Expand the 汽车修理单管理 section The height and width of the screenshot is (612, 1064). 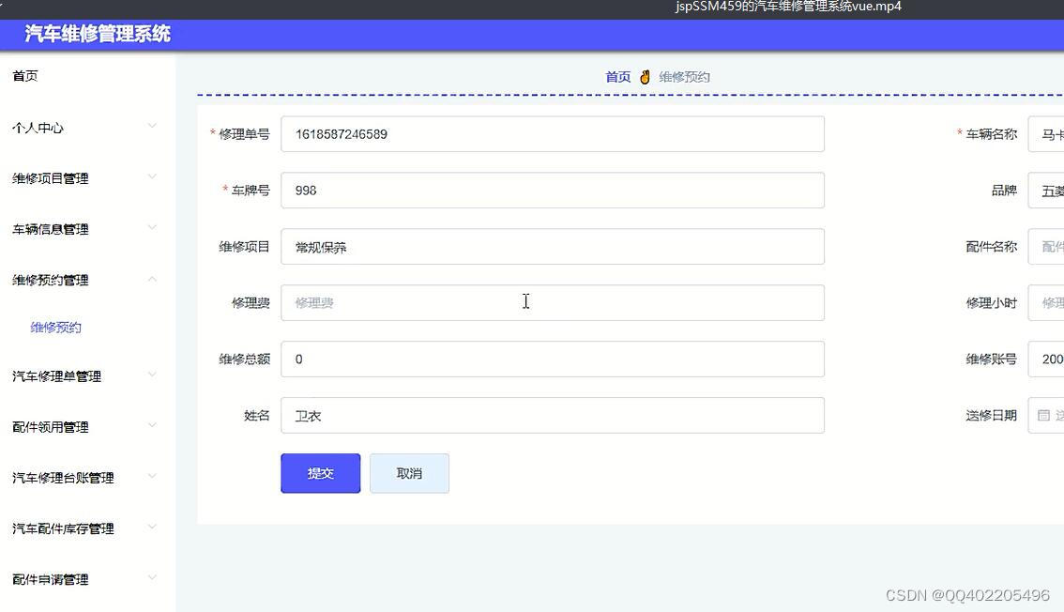(x=84, y=375)
